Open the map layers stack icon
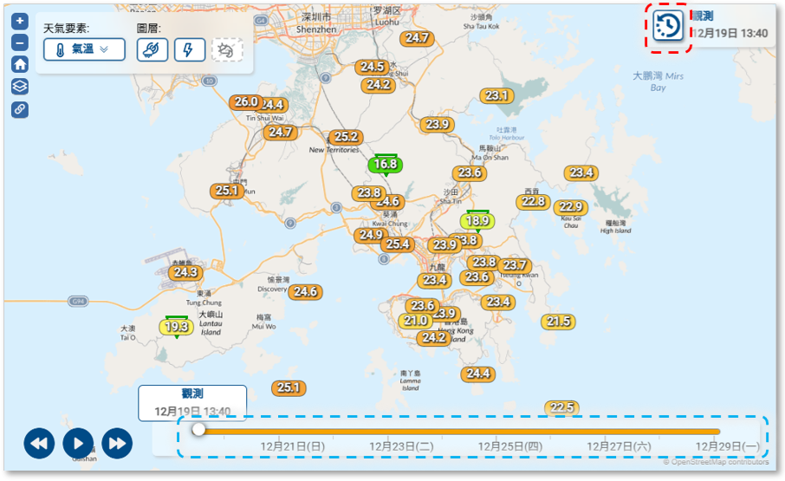 point(20,87)
